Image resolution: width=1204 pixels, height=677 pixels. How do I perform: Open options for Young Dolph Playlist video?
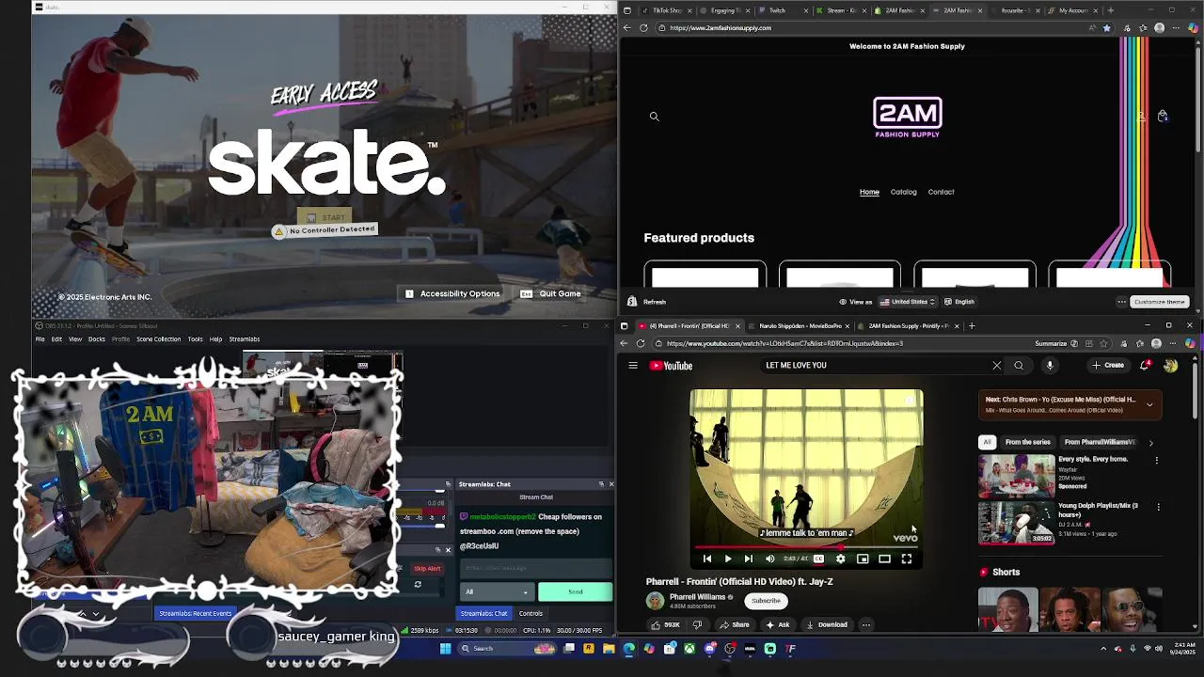pos(1158,507)
